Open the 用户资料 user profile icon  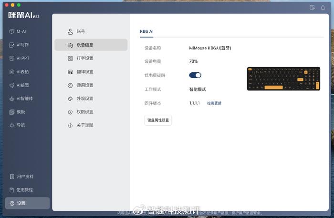click(x=12, y=177)
